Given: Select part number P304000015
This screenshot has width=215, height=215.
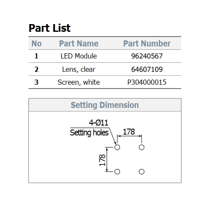Looking at the screenshot, I should click(147, 82).
